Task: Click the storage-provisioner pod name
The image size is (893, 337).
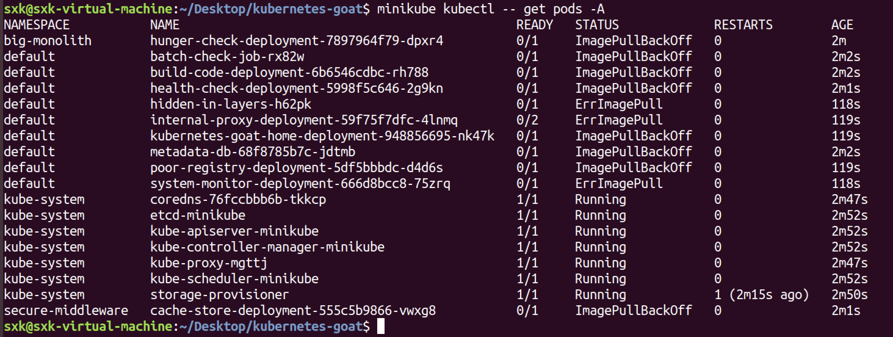Action: [x=219, y=295]
